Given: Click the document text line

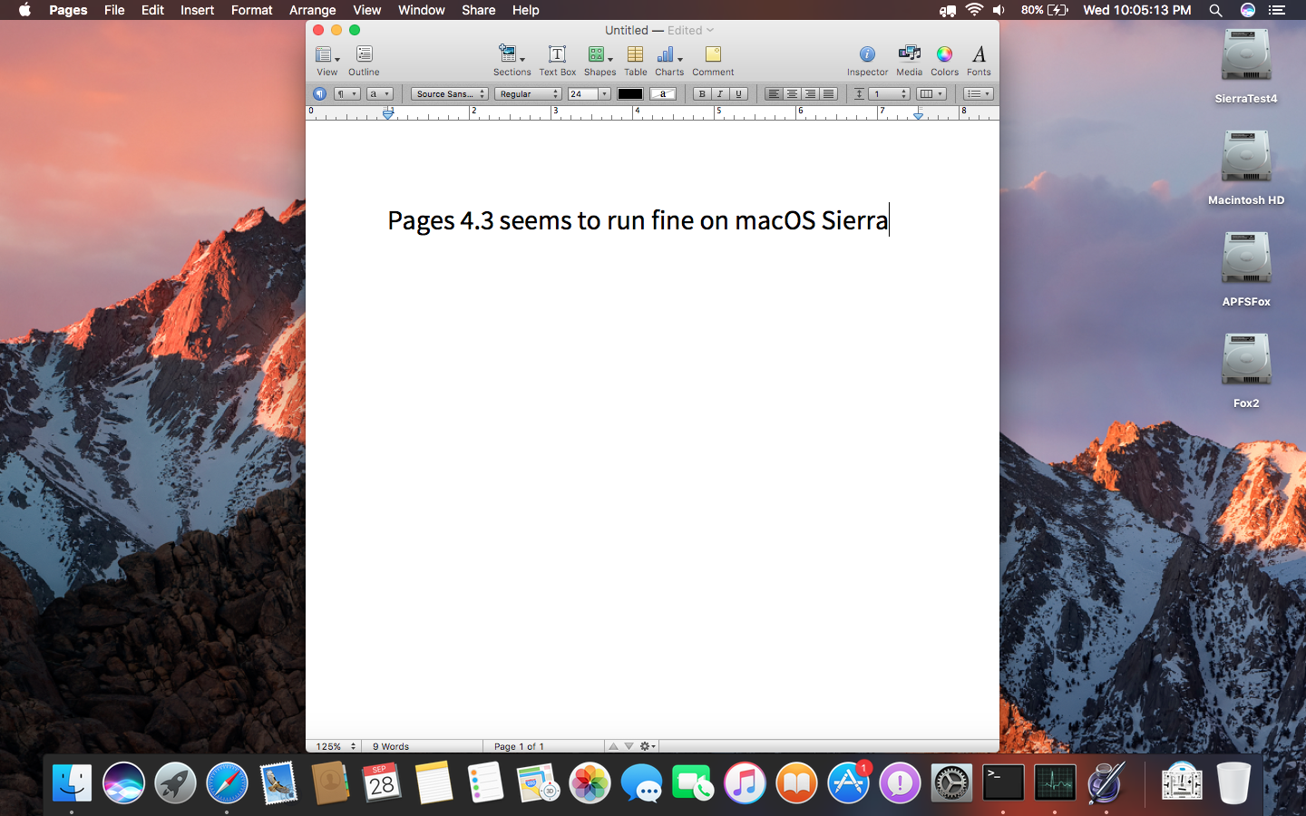Looking at the screenshot, I should click(638, 220).
